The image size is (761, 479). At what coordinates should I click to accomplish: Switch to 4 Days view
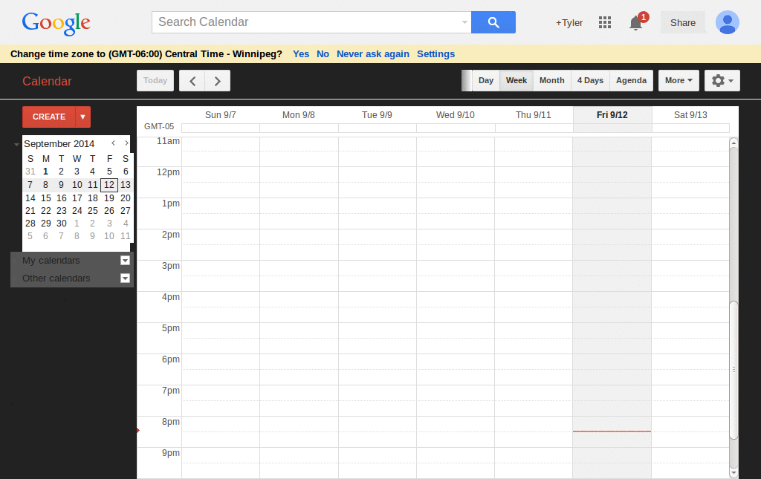coord(590,80)
